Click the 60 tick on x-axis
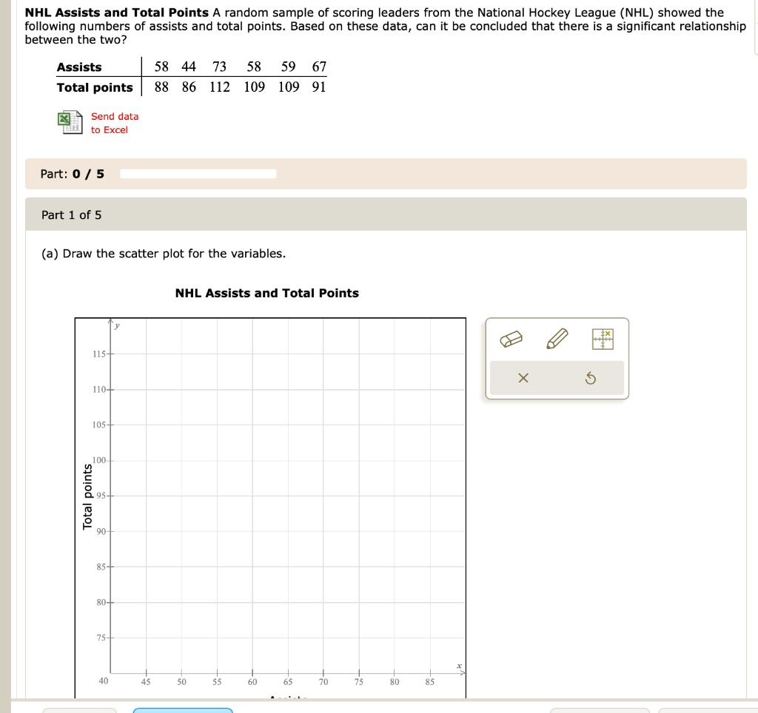Screen dimensions: 758x713 [252, 681]
